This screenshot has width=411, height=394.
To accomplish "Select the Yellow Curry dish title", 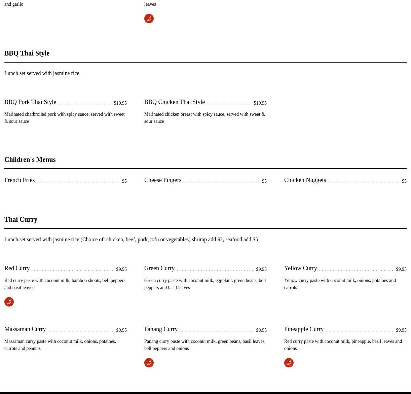I will coord(301,268).
